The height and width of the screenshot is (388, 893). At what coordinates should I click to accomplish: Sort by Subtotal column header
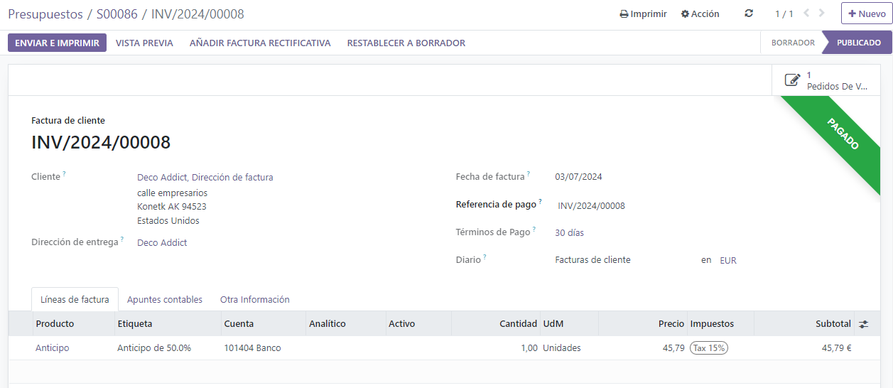[x=833, y=324]
